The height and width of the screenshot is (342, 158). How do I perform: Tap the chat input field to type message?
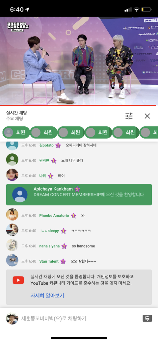[x=79, y=318]
